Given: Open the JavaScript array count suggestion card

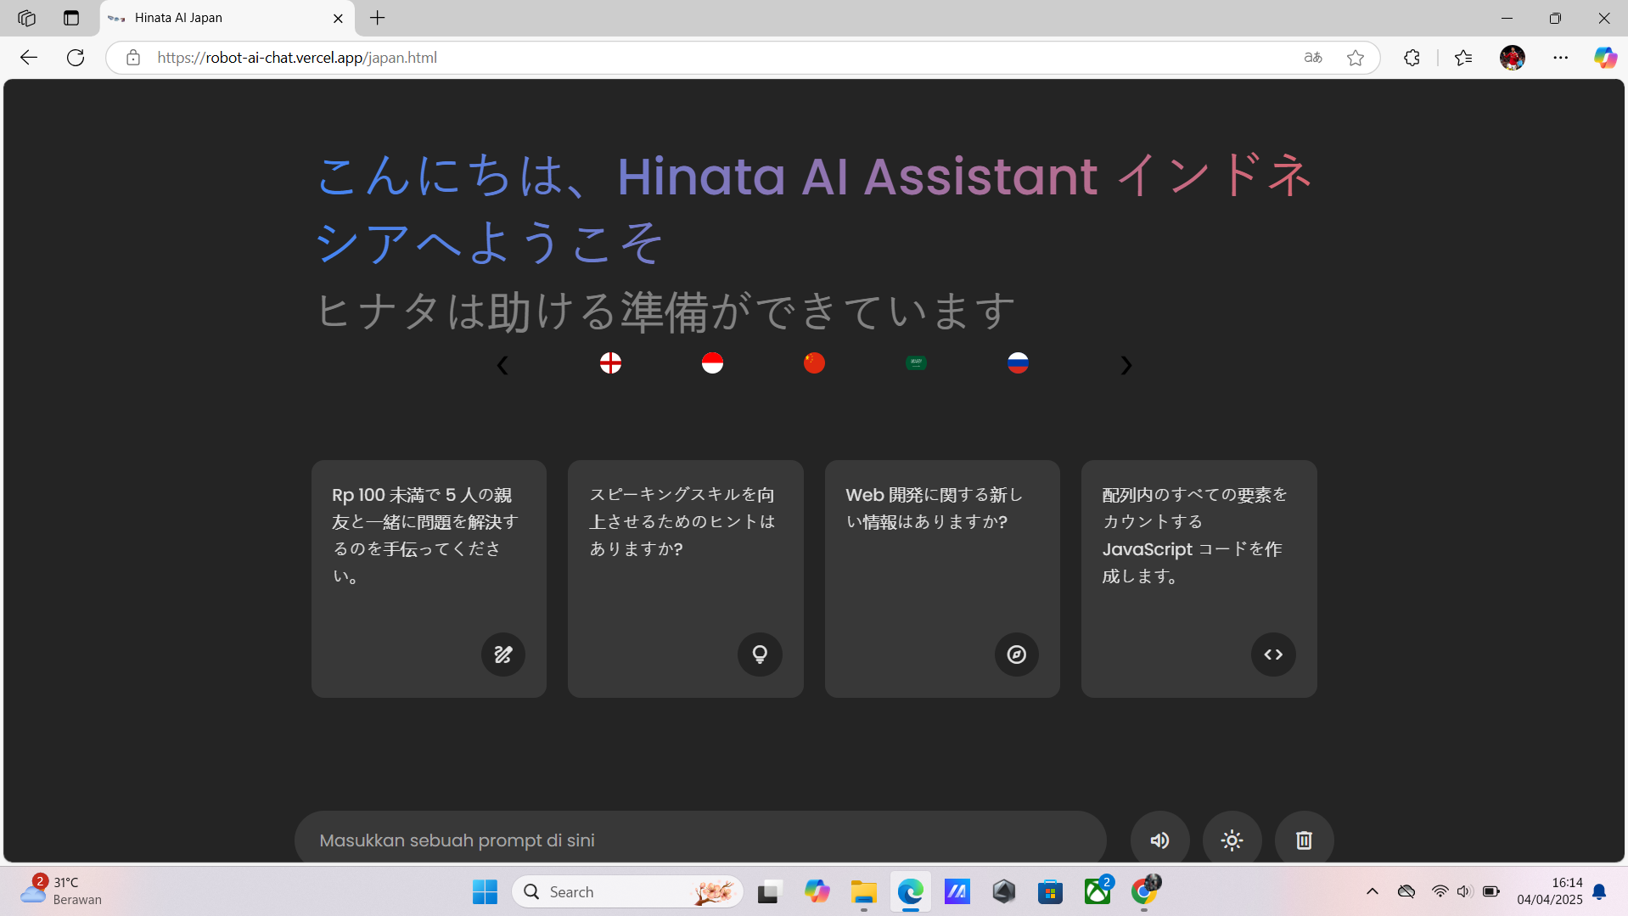Looking at the screenshot, I should pos(1199,579).
